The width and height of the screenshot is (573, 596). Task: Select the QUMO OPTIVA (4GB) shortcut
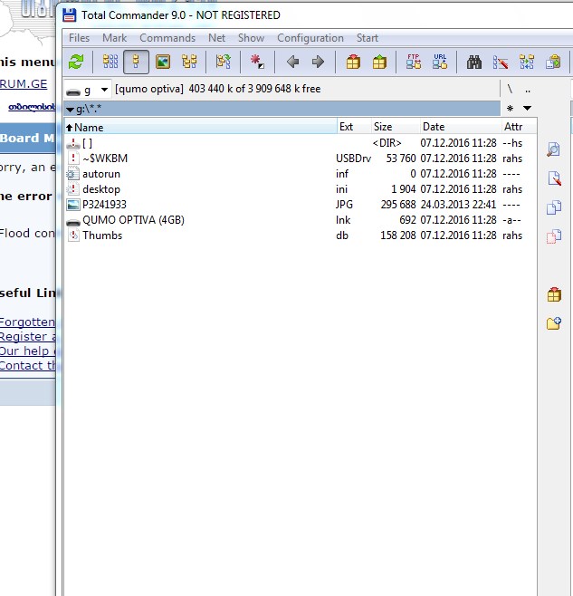pos(301,220)
